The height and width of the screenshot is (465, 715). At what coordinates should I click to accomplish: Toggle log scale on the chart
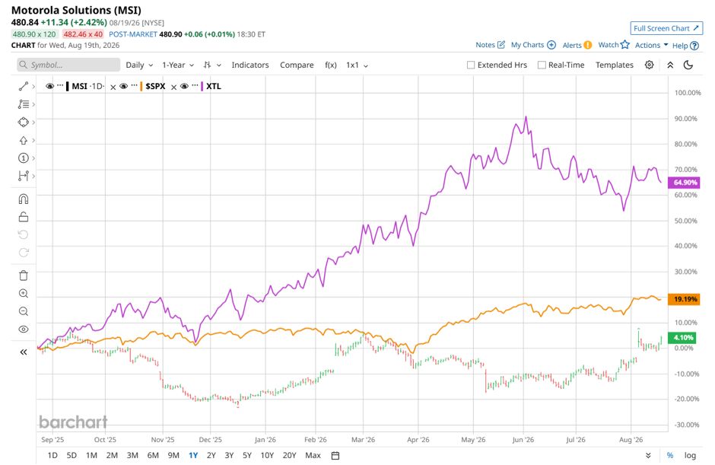[690, 455]
